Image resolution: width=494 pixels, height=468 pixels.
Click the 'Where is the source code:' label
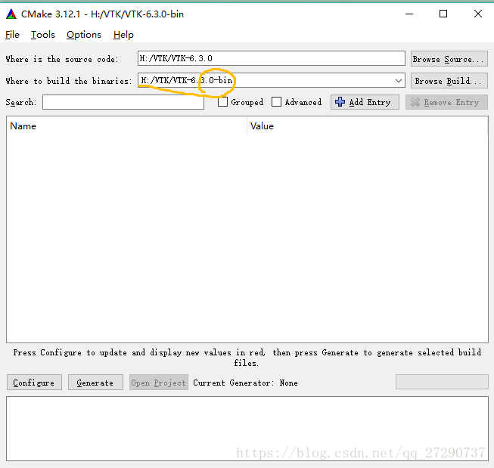62,59
